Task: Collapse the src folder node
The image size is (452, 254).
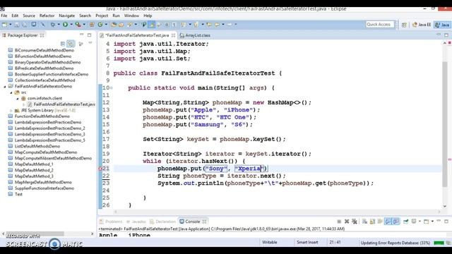Action: click(x=11, y=92)
